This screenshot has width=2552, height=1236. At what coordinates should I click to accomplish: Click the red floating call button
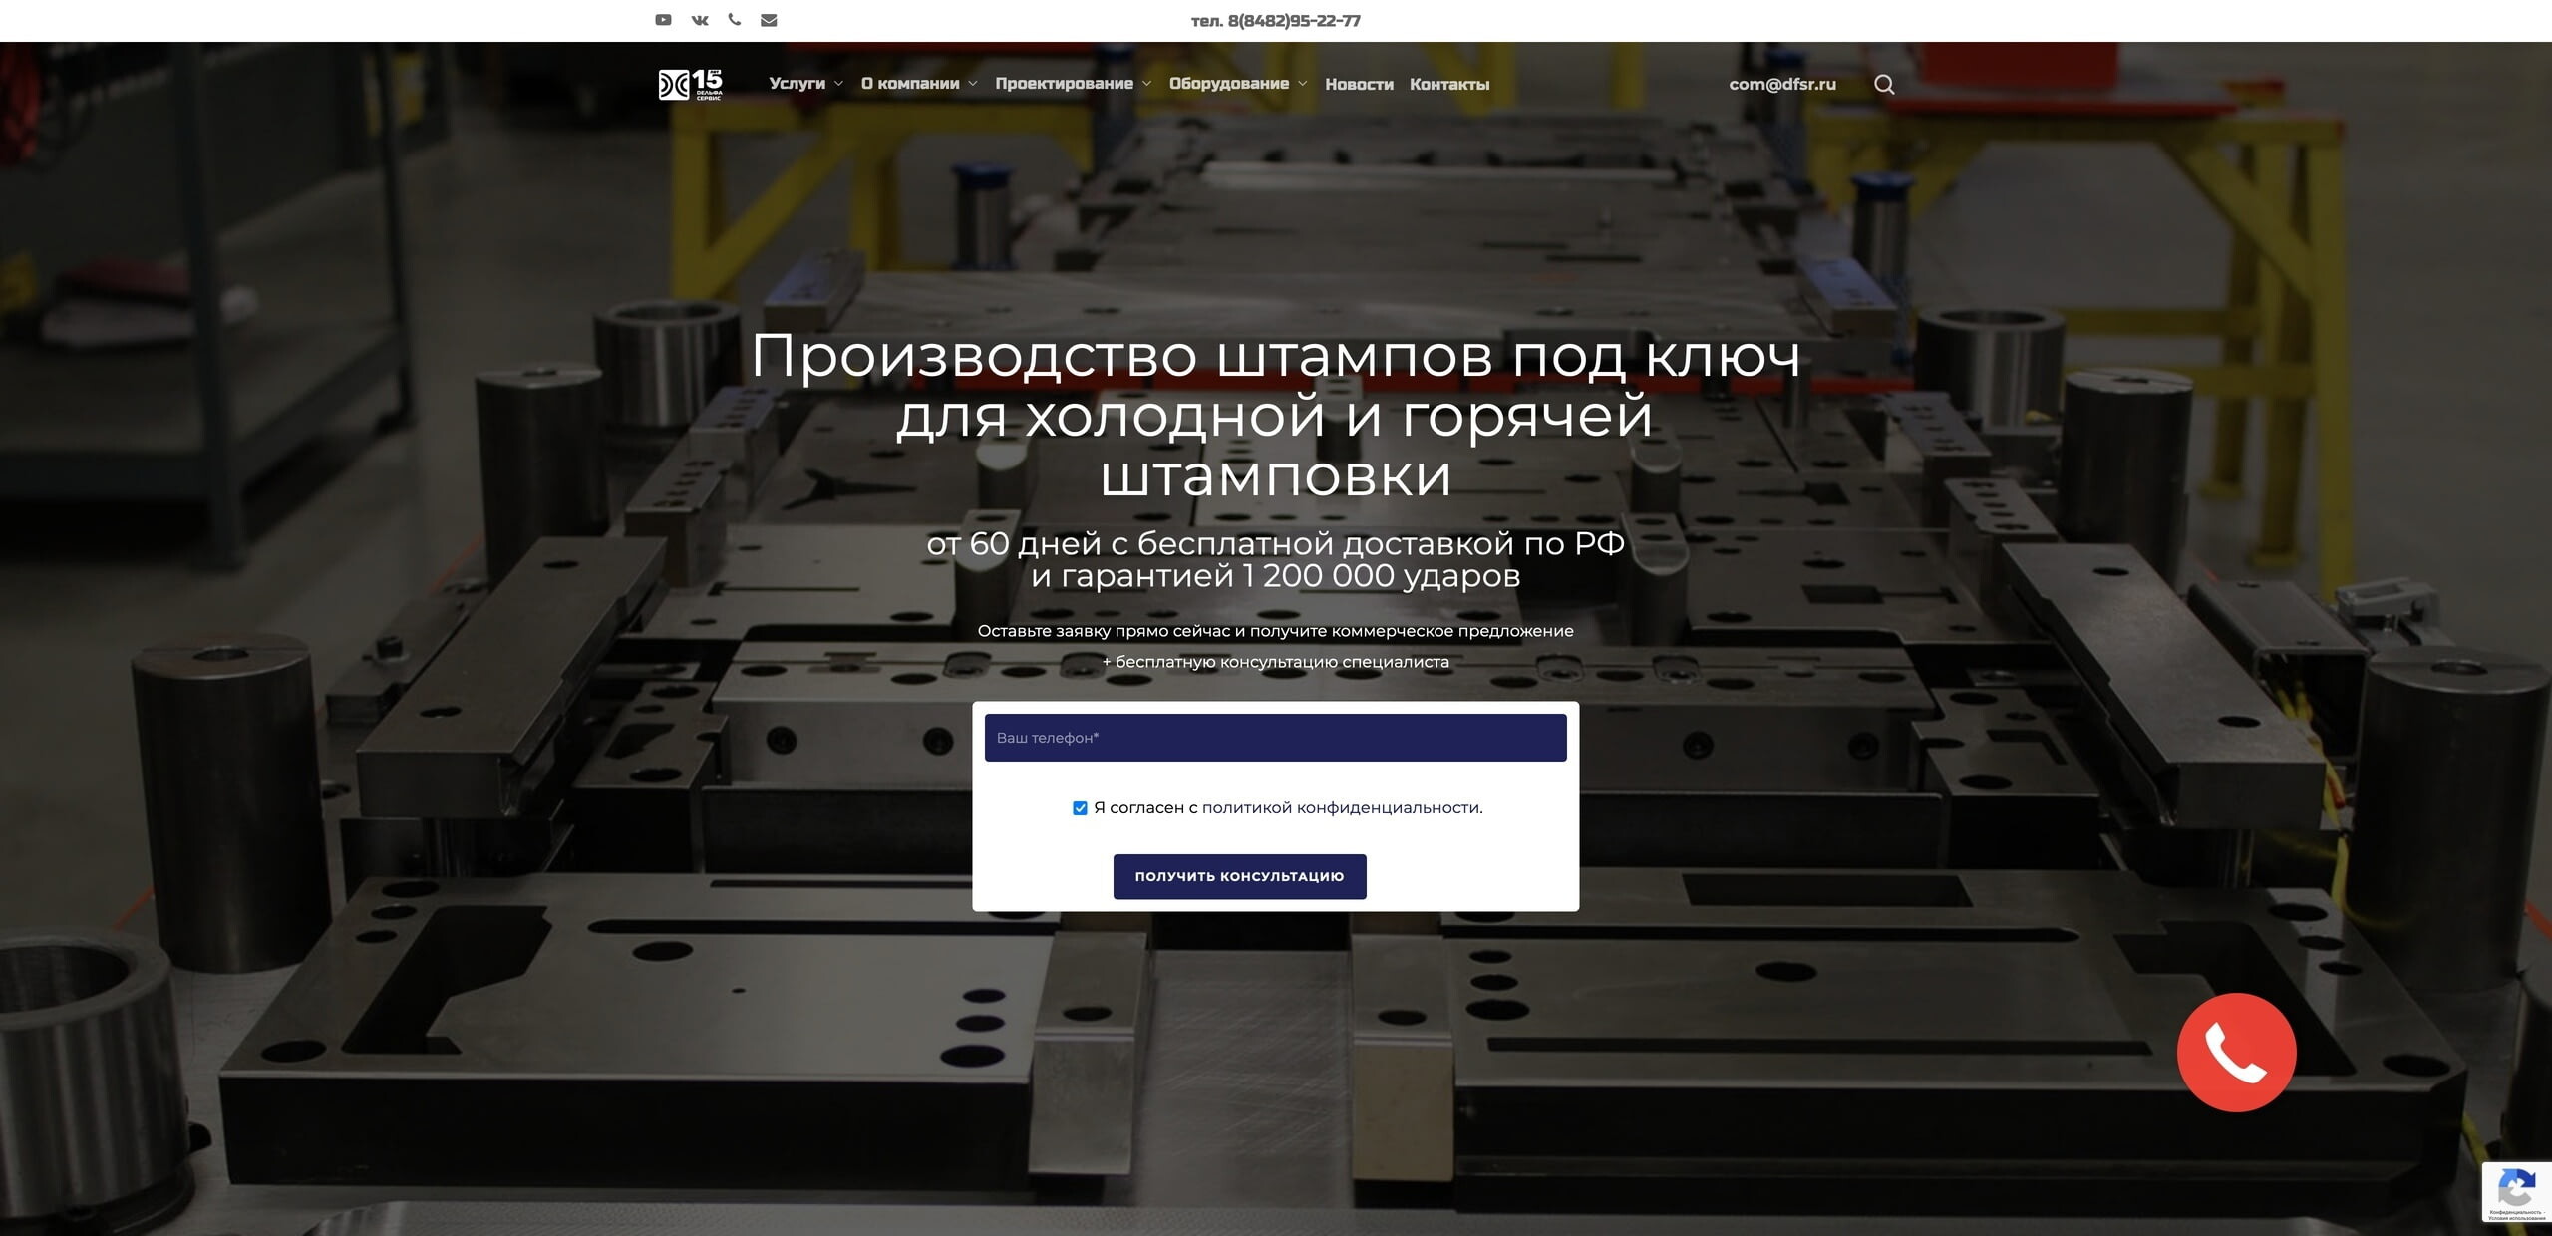(x=2236, y=1053)
